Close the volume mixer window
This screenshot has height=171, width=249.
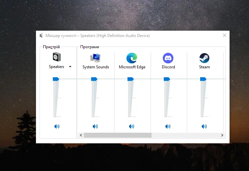[225, 35]
